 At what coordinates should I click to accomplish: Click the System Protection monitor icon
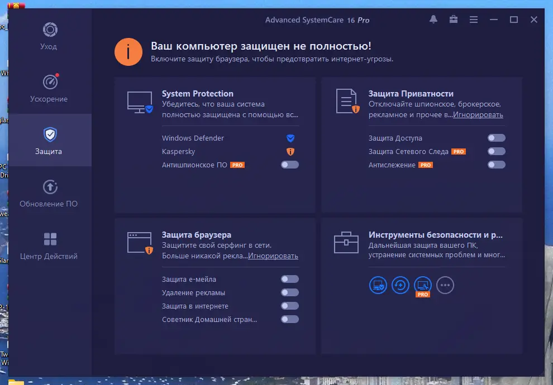click(140, 102)
